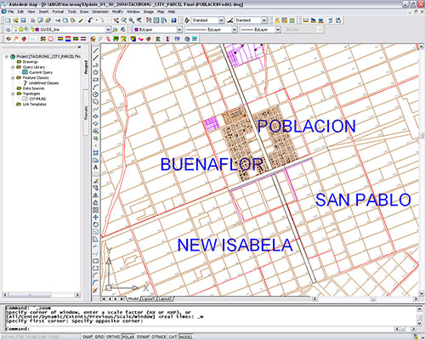Toggle ORTHO mode in status bar
The width and height of the screenshot is (425, 340).
point(113,337)
